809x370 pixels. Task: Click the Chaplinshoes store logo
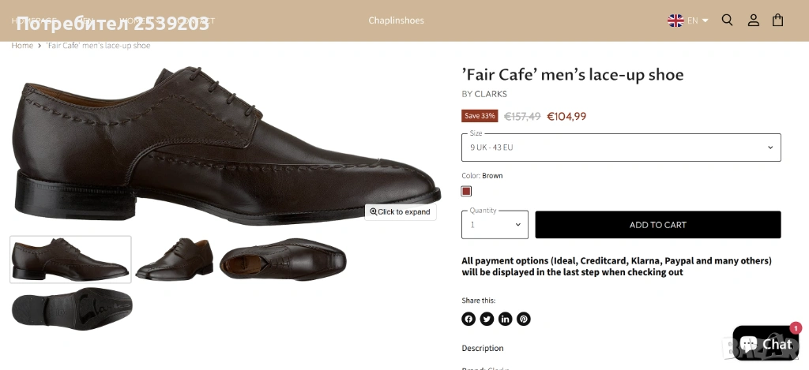coord(396,21)
